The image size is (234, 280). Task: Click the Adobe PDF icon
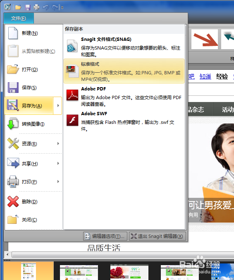tap(72, 95)
